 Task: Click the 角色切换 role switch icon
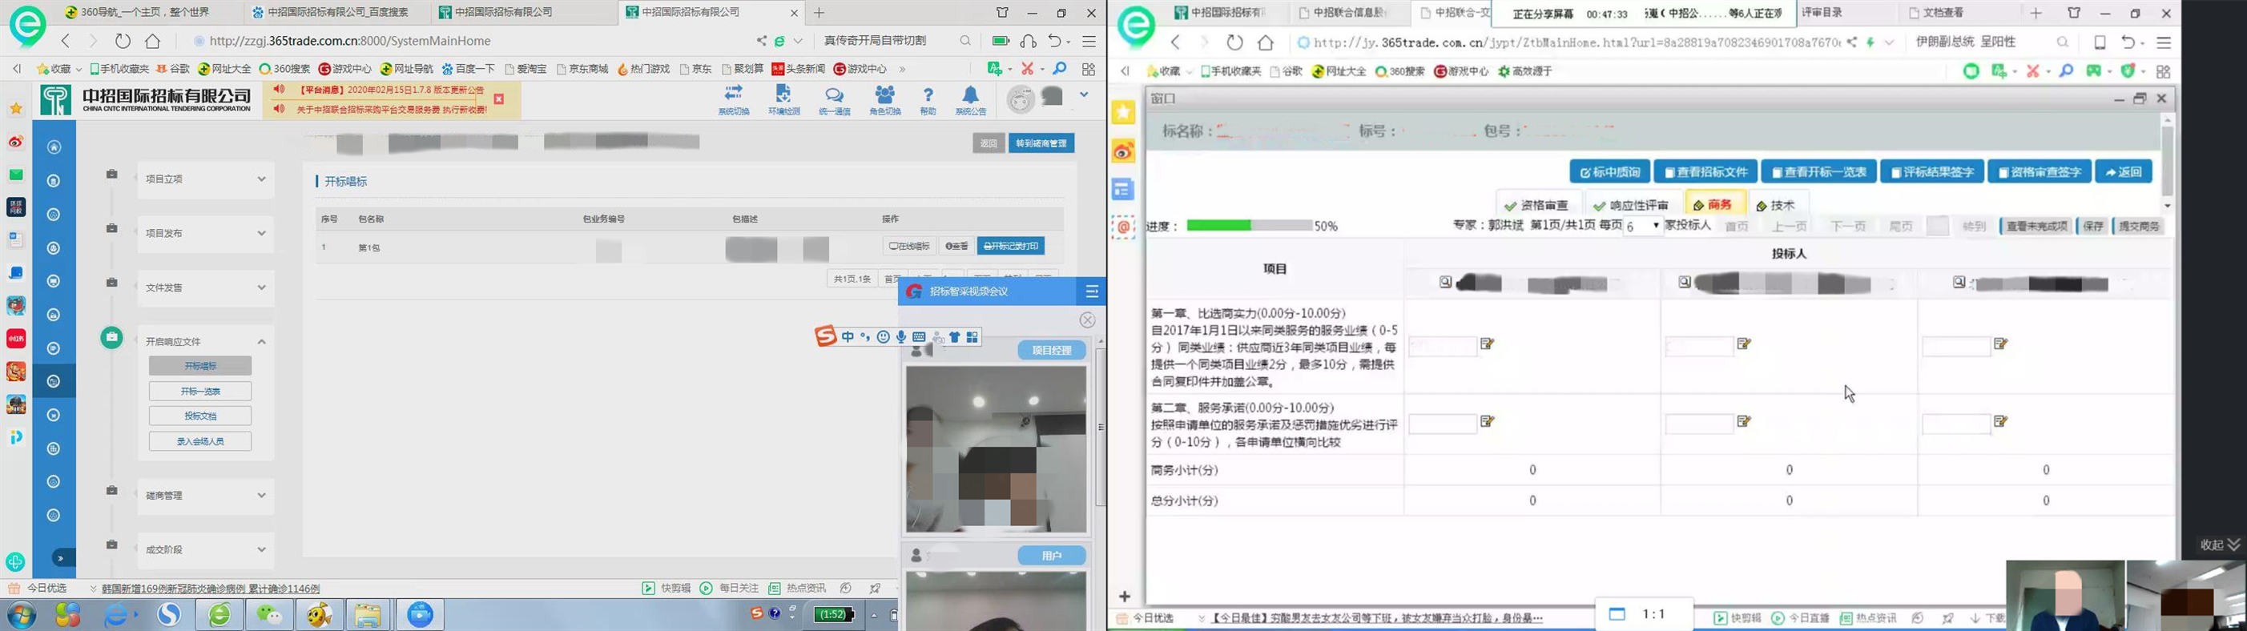884,96
